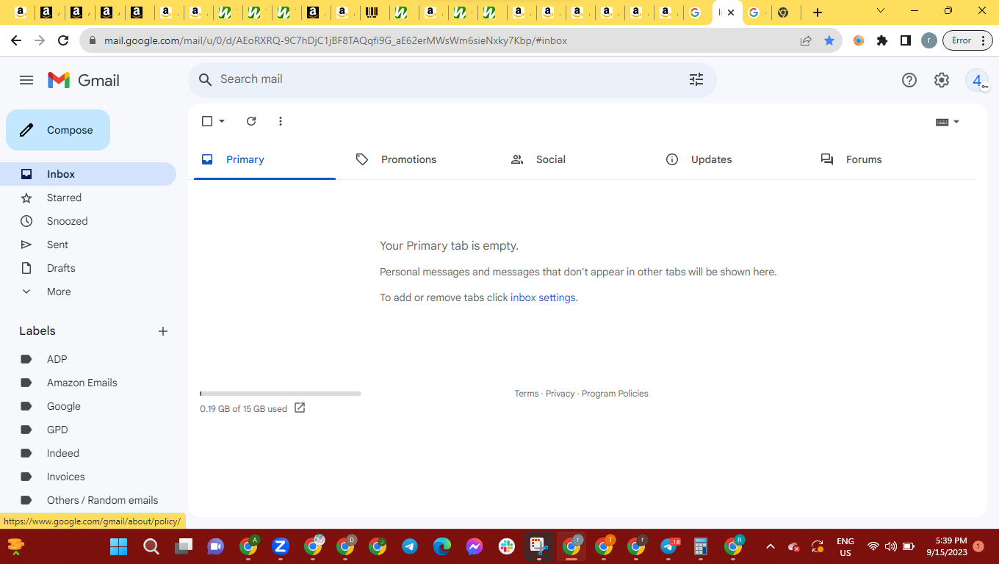
Task: Open the Amazon Emails label
Action: point(88,383)
